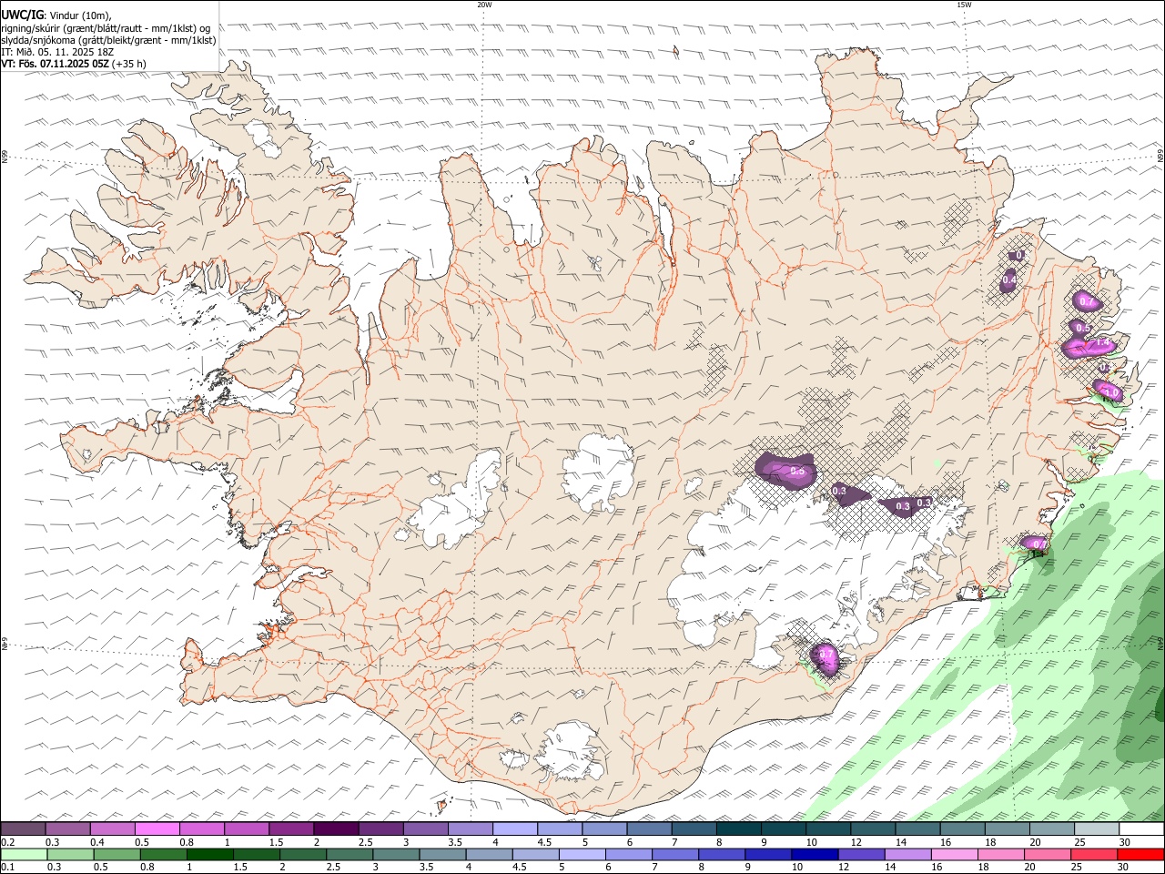Click the '2.5' label under the rain legend

click(332, 868)
